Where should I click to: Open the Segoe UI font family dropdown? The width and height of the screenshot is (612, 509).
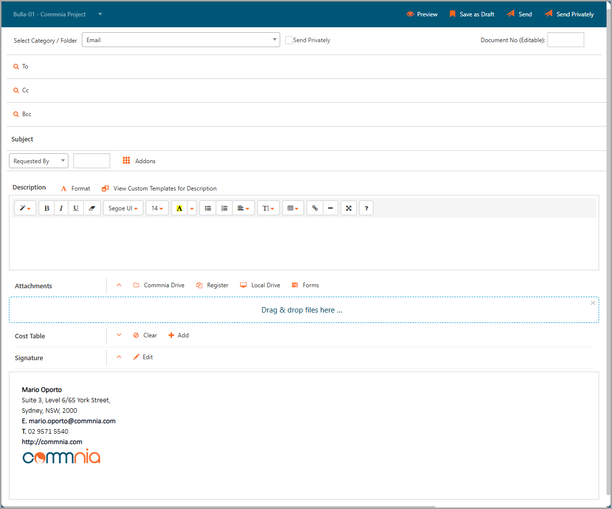[123, 208]
